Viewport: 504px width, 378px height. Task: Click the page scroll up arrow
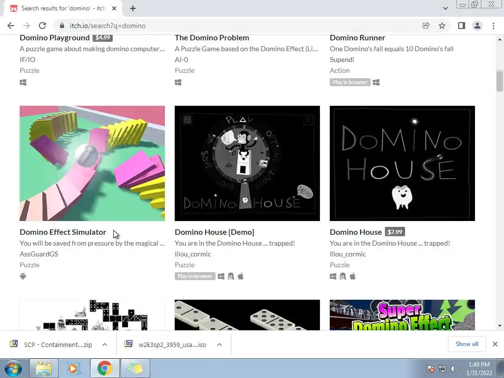[x=500, y=39]
